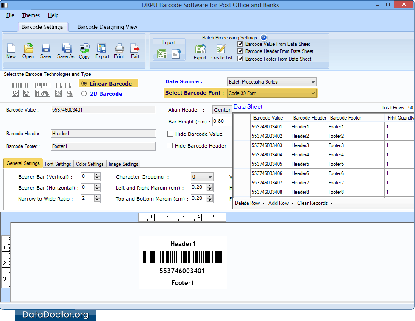Click the Delete Row button
Screen dimensions: 415x321
pyautogui.click(x=249, y=203)
